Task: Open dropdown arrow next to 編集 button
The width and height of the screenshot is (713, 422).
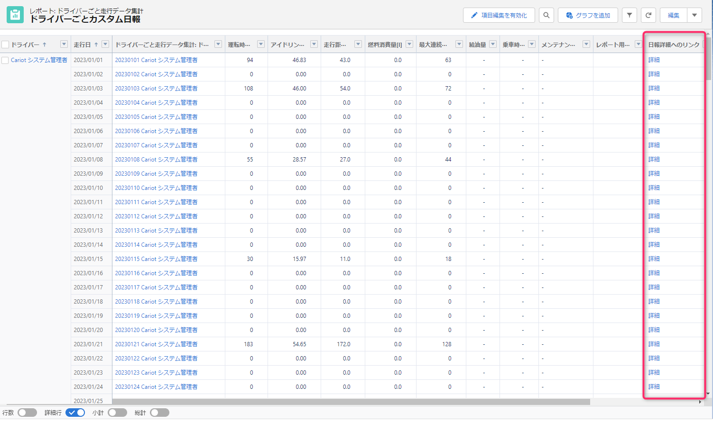Action: point(694,15)
